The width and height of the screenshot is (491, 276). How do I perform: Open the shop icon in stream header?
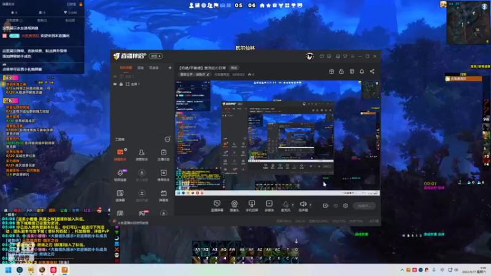tap(352, 71)
